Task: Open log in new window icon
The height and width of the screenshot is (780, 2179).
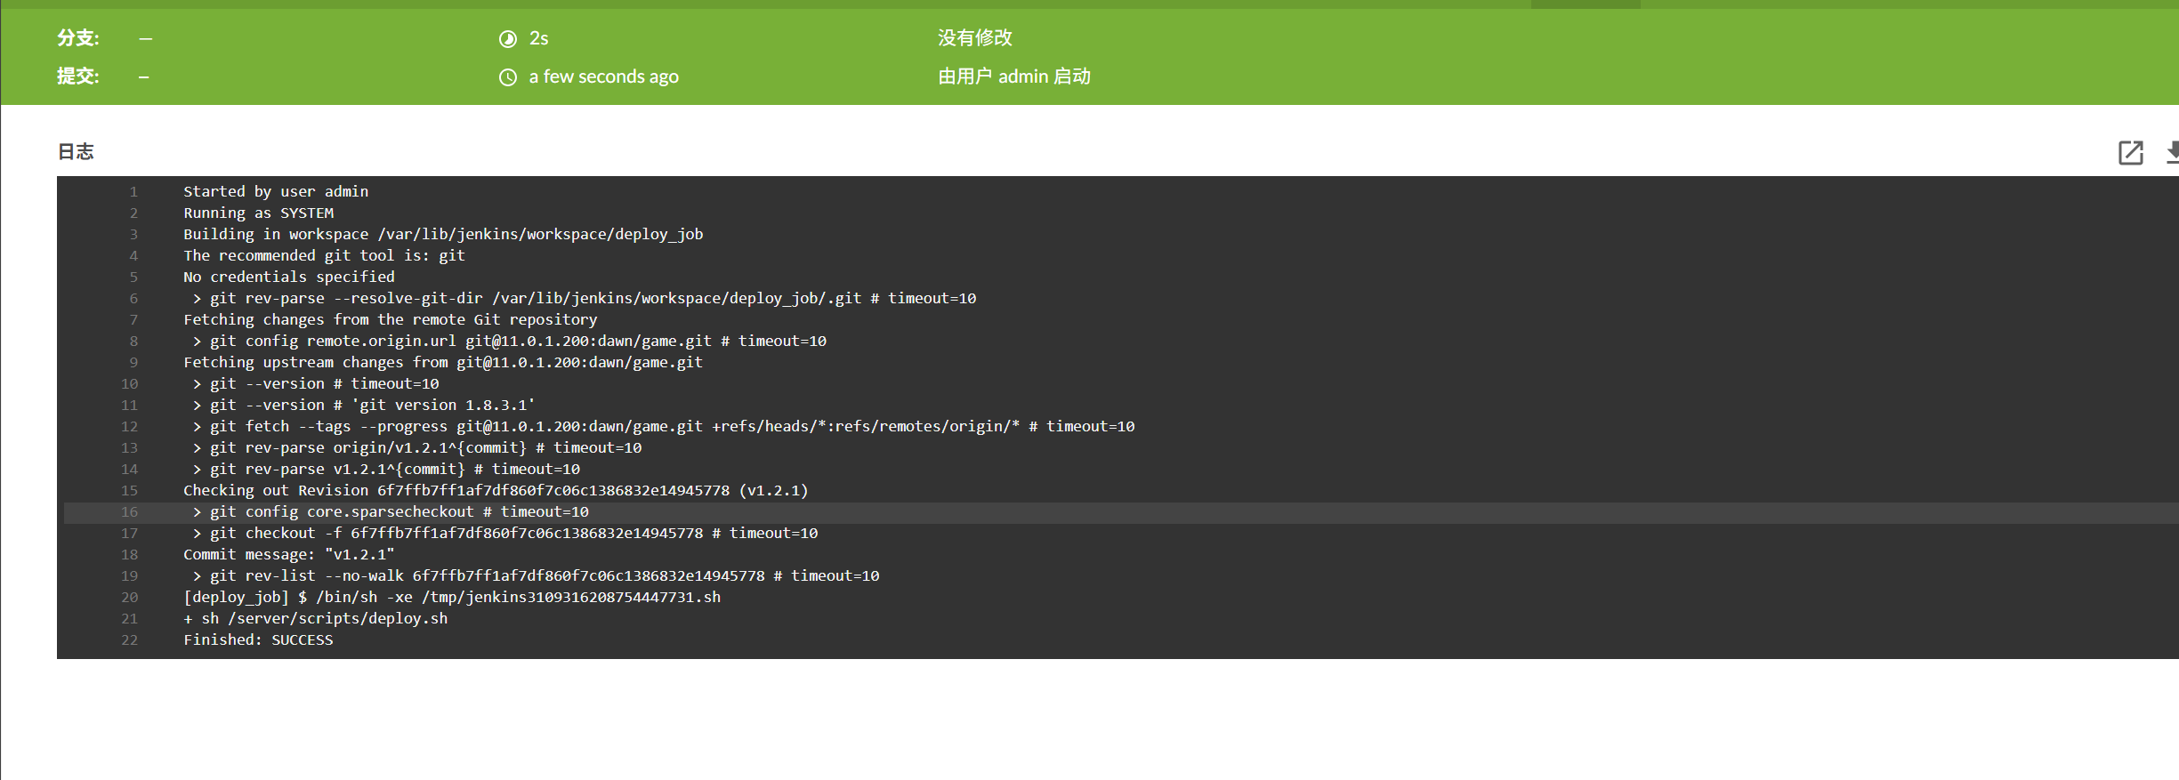Action: (2130, 153)
